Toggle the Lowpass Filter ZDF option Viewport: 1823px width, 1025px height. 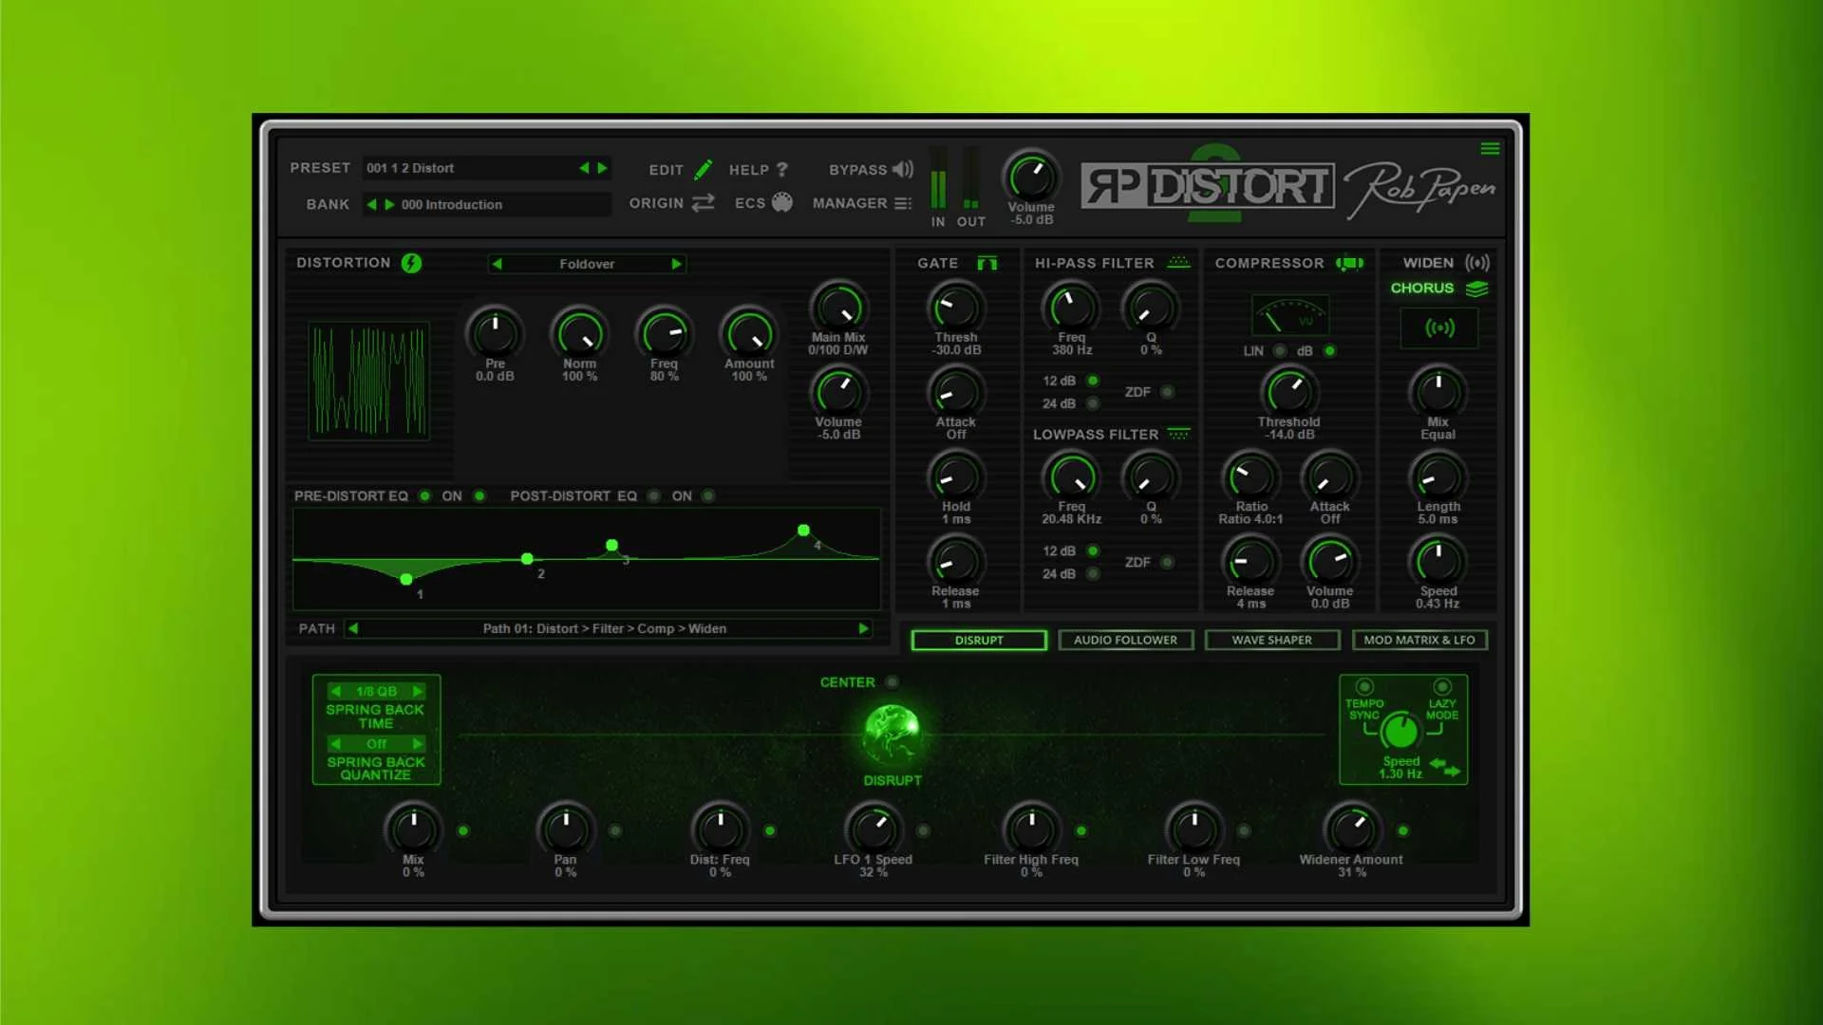click(x=1167, y=562)
